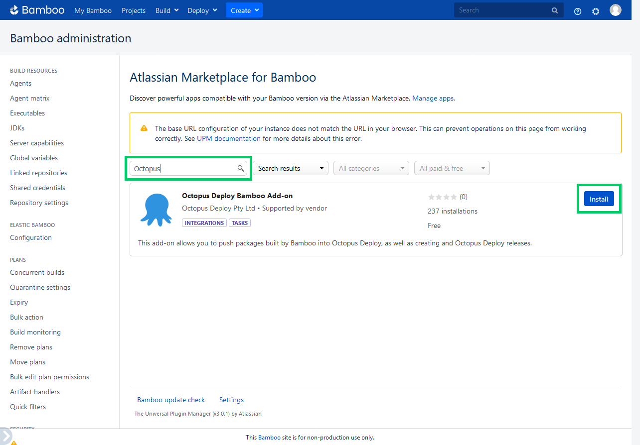Go to JDKs in sidebar
Viewport: 640px width, 445px height.
[17, 128]
